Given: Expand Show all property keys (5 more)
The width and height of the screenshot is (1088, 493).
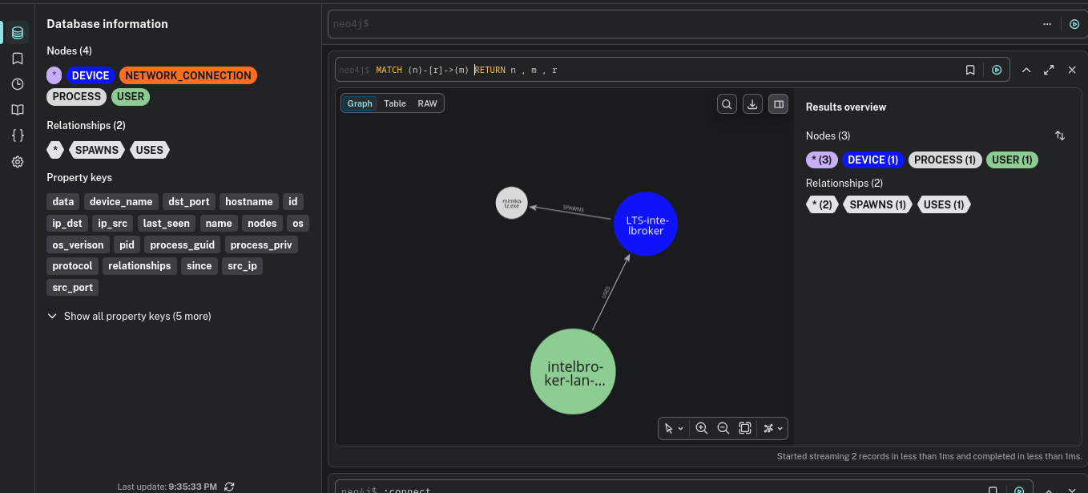Looking at the screenshot, I should [x=129, y=317].
